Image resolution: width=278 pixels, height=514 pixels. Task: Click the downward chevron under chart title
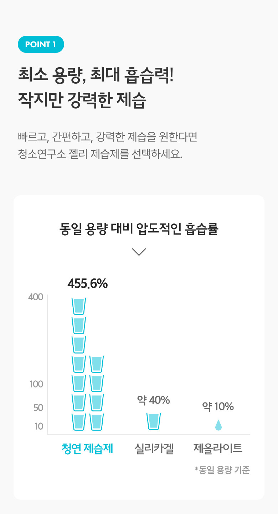tap(139, 252)
